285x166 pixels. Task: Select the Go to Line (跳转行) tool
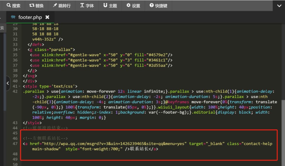pyautogui.click(x=62, y=6)
